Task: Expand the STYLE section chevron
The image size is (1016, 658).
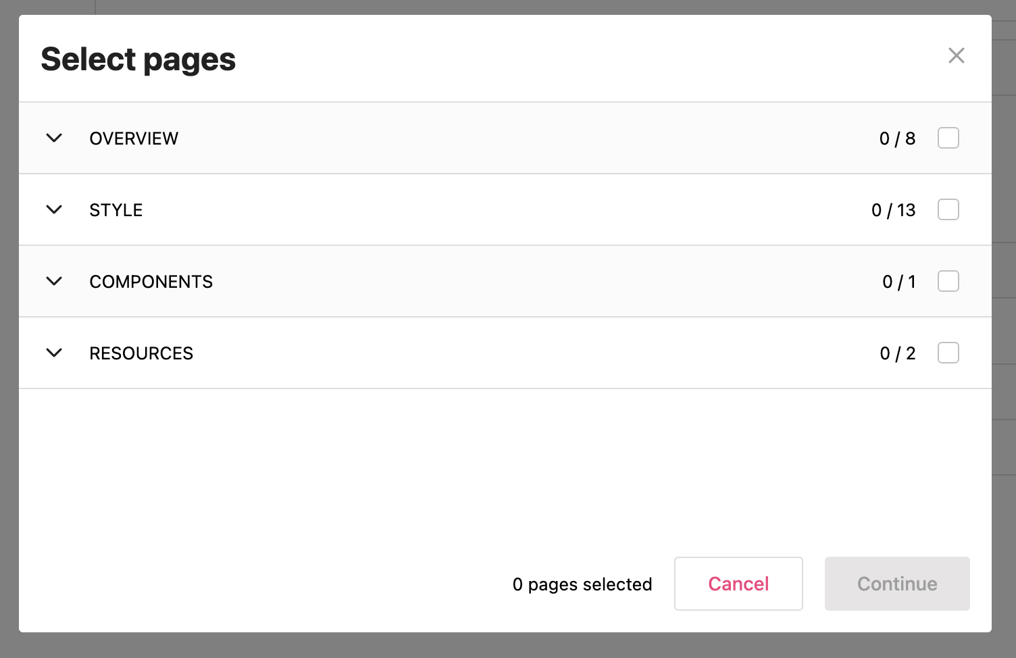Action: click(x=54, y=209)
